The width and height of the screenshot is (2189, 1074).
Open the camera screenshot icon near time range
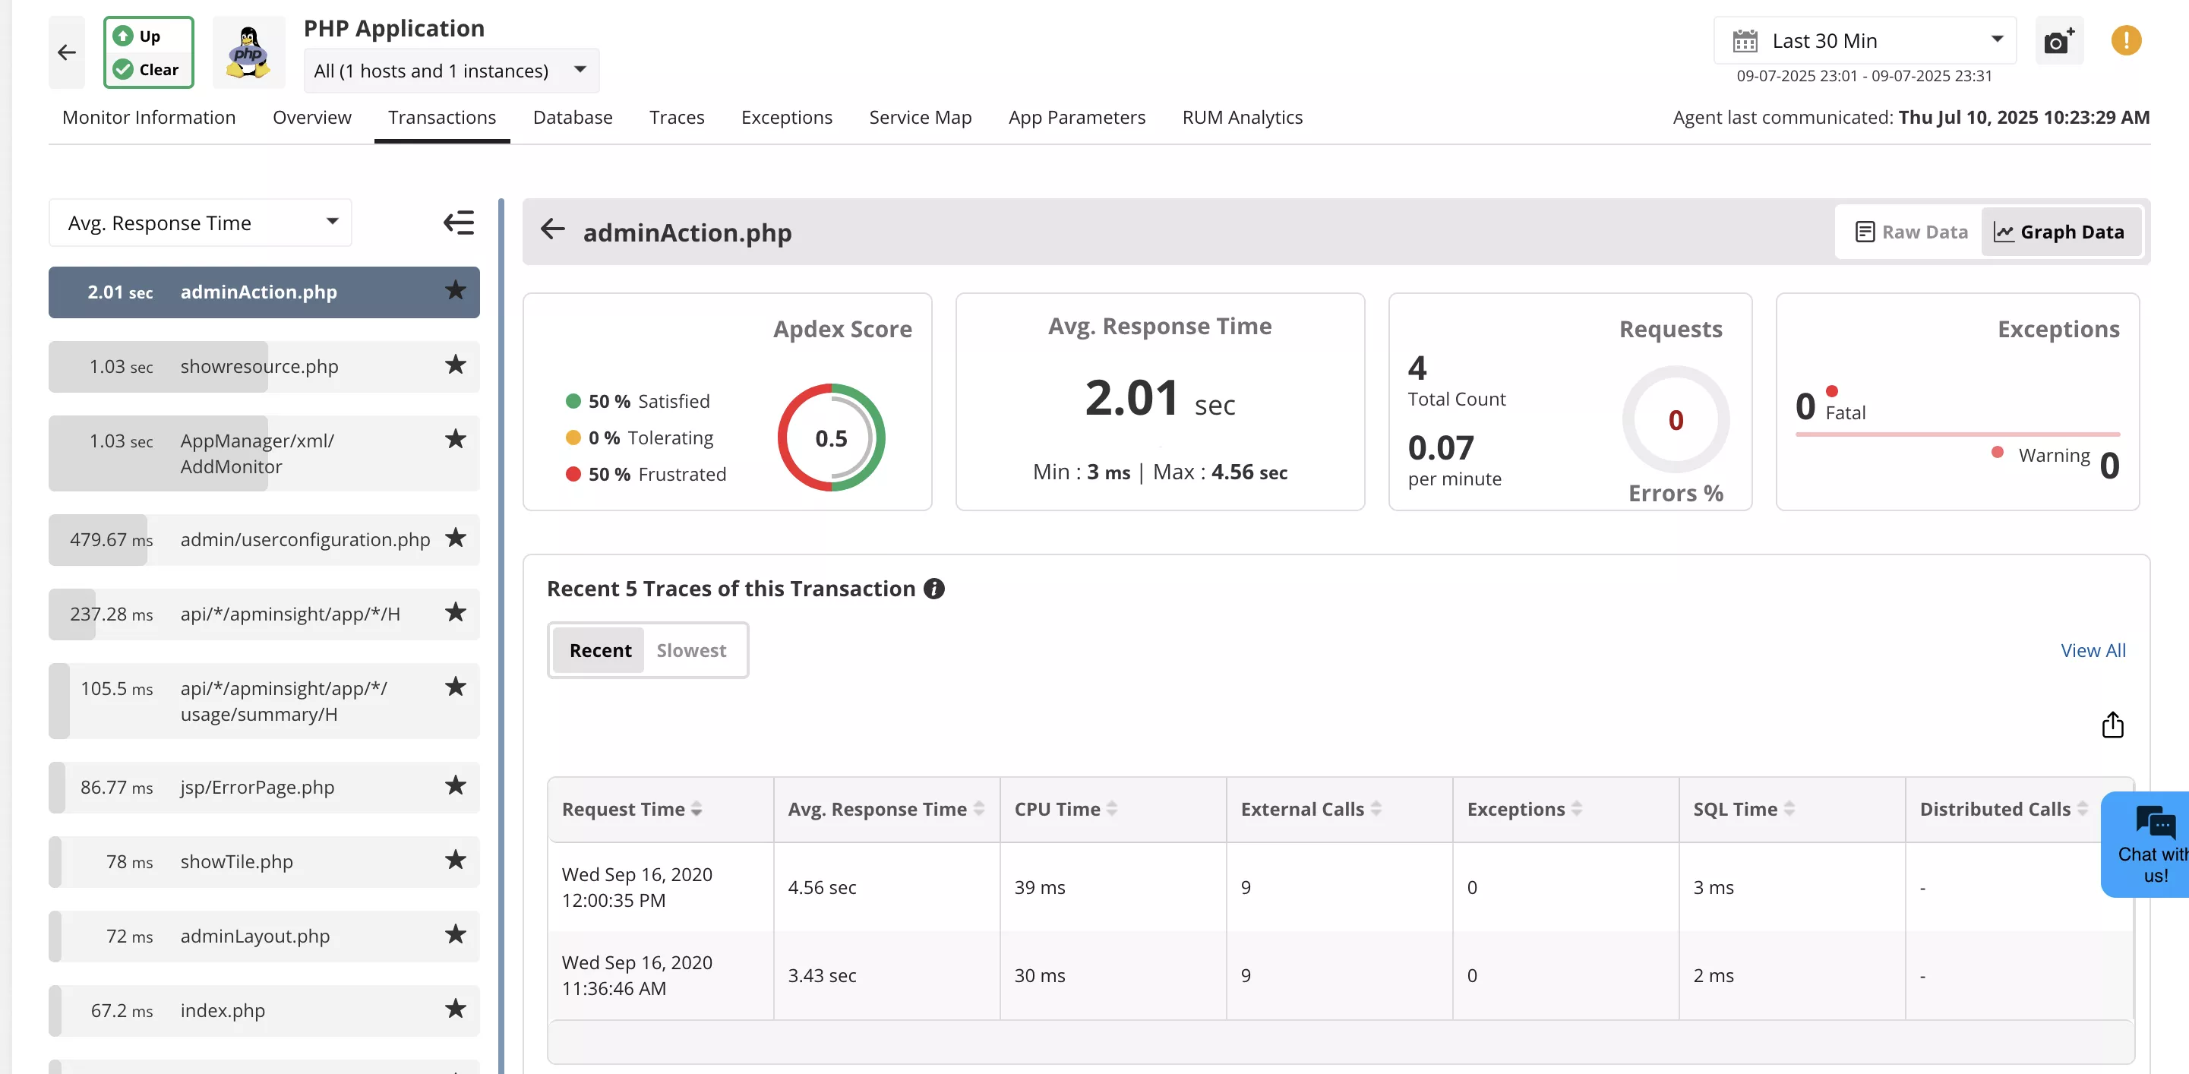2058,41
